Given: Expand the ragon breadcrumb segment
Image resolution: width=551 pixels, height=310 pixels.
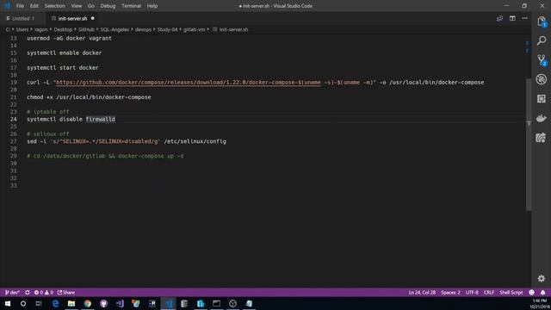Looking at the screenshot, I should coord(40,29).
